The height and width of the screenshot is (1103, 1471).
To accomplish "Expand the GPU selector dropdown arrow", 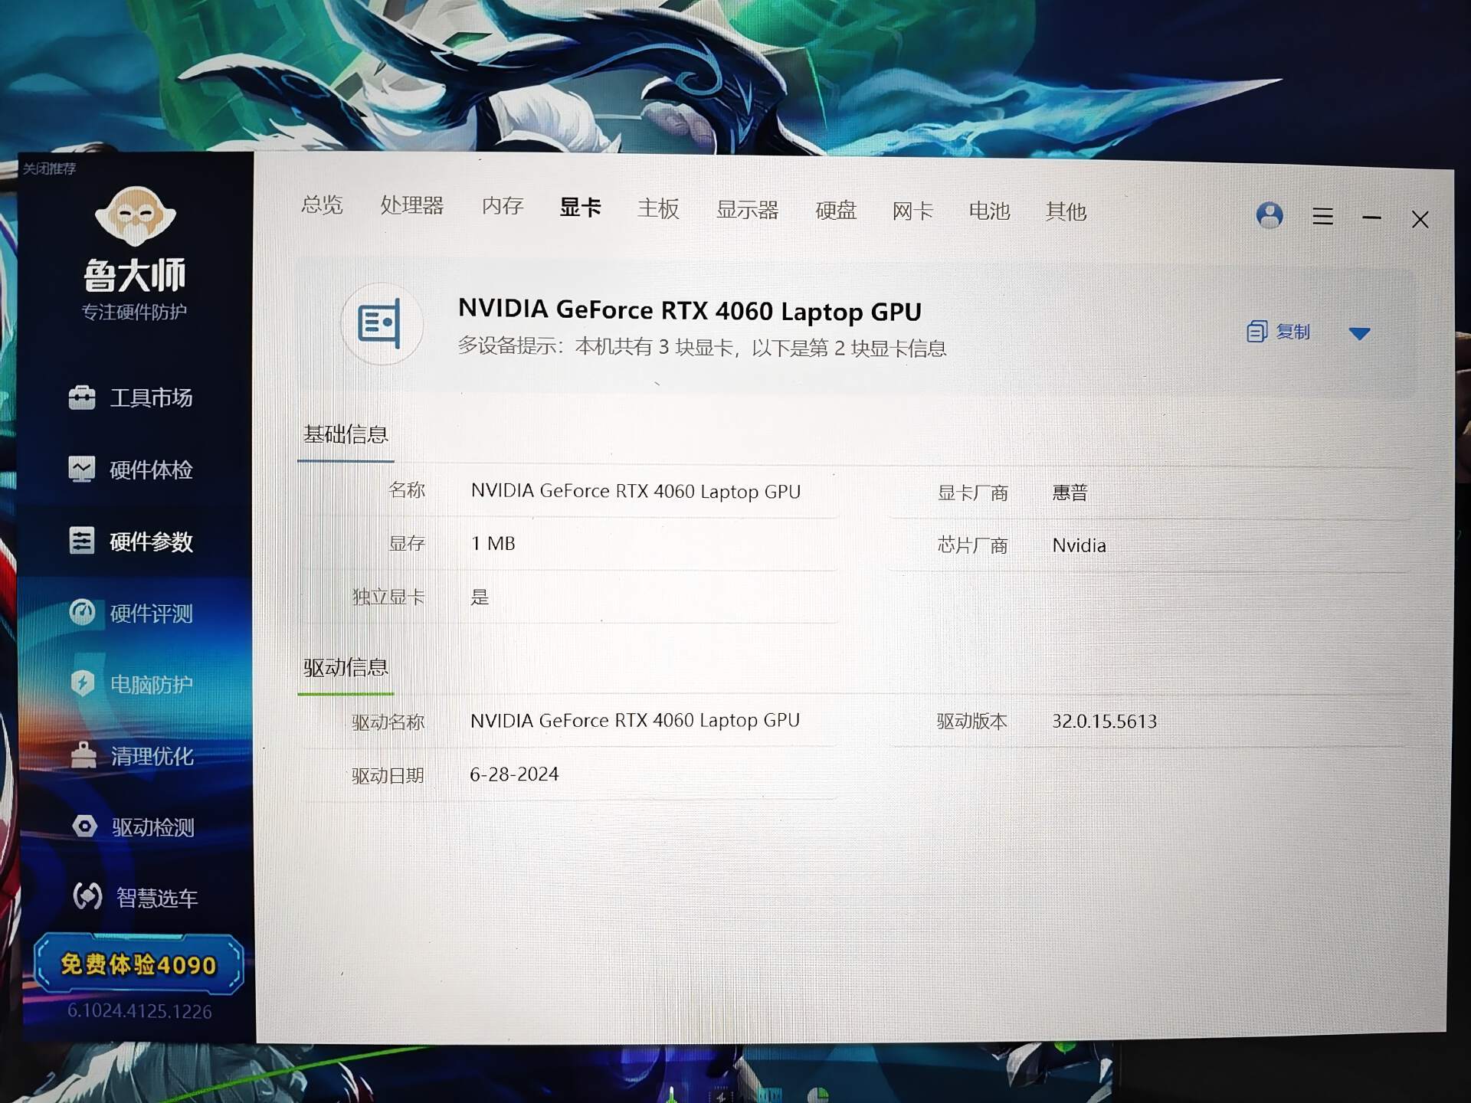I will coord(1359,333).
